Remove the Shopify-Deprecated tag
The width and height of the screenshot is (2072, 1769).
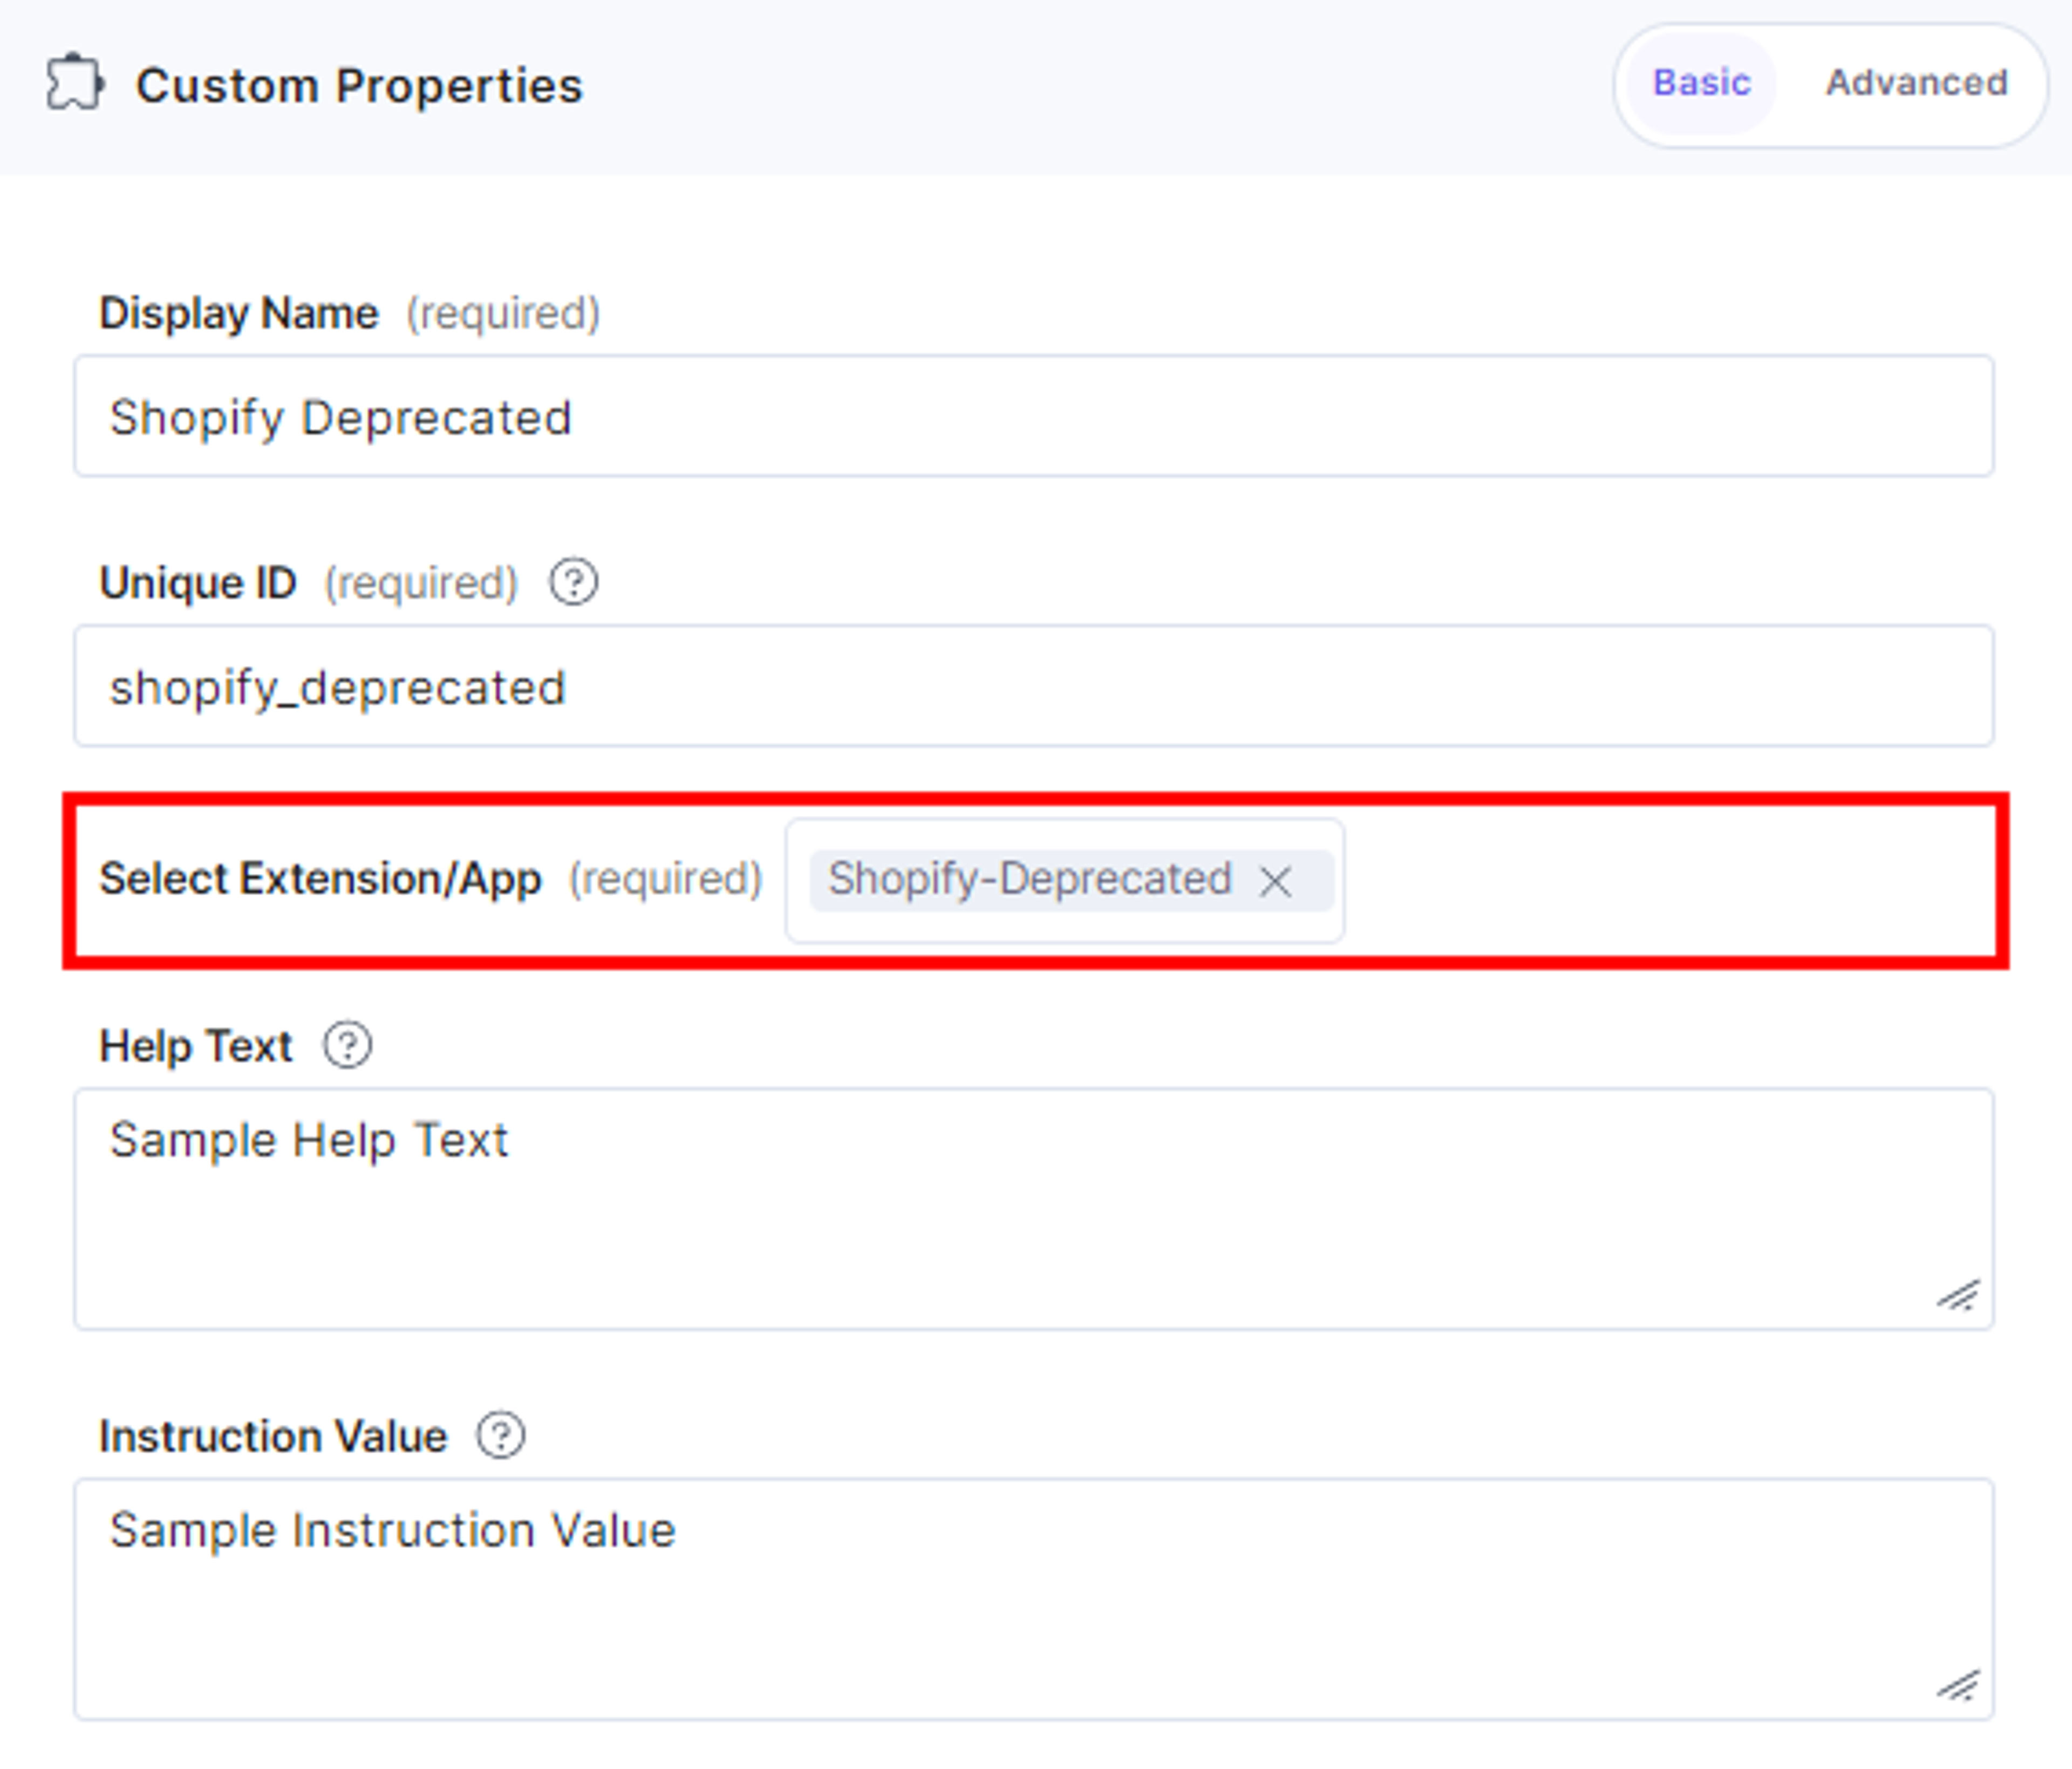[x=1275, y=881]
